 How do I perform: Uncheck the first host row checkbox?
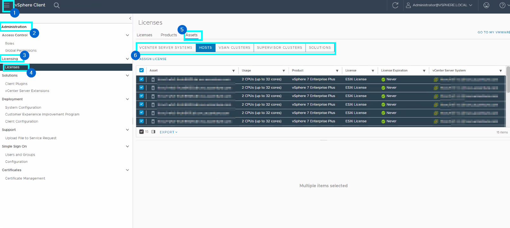pyautogui.click(x=141, y=79)
